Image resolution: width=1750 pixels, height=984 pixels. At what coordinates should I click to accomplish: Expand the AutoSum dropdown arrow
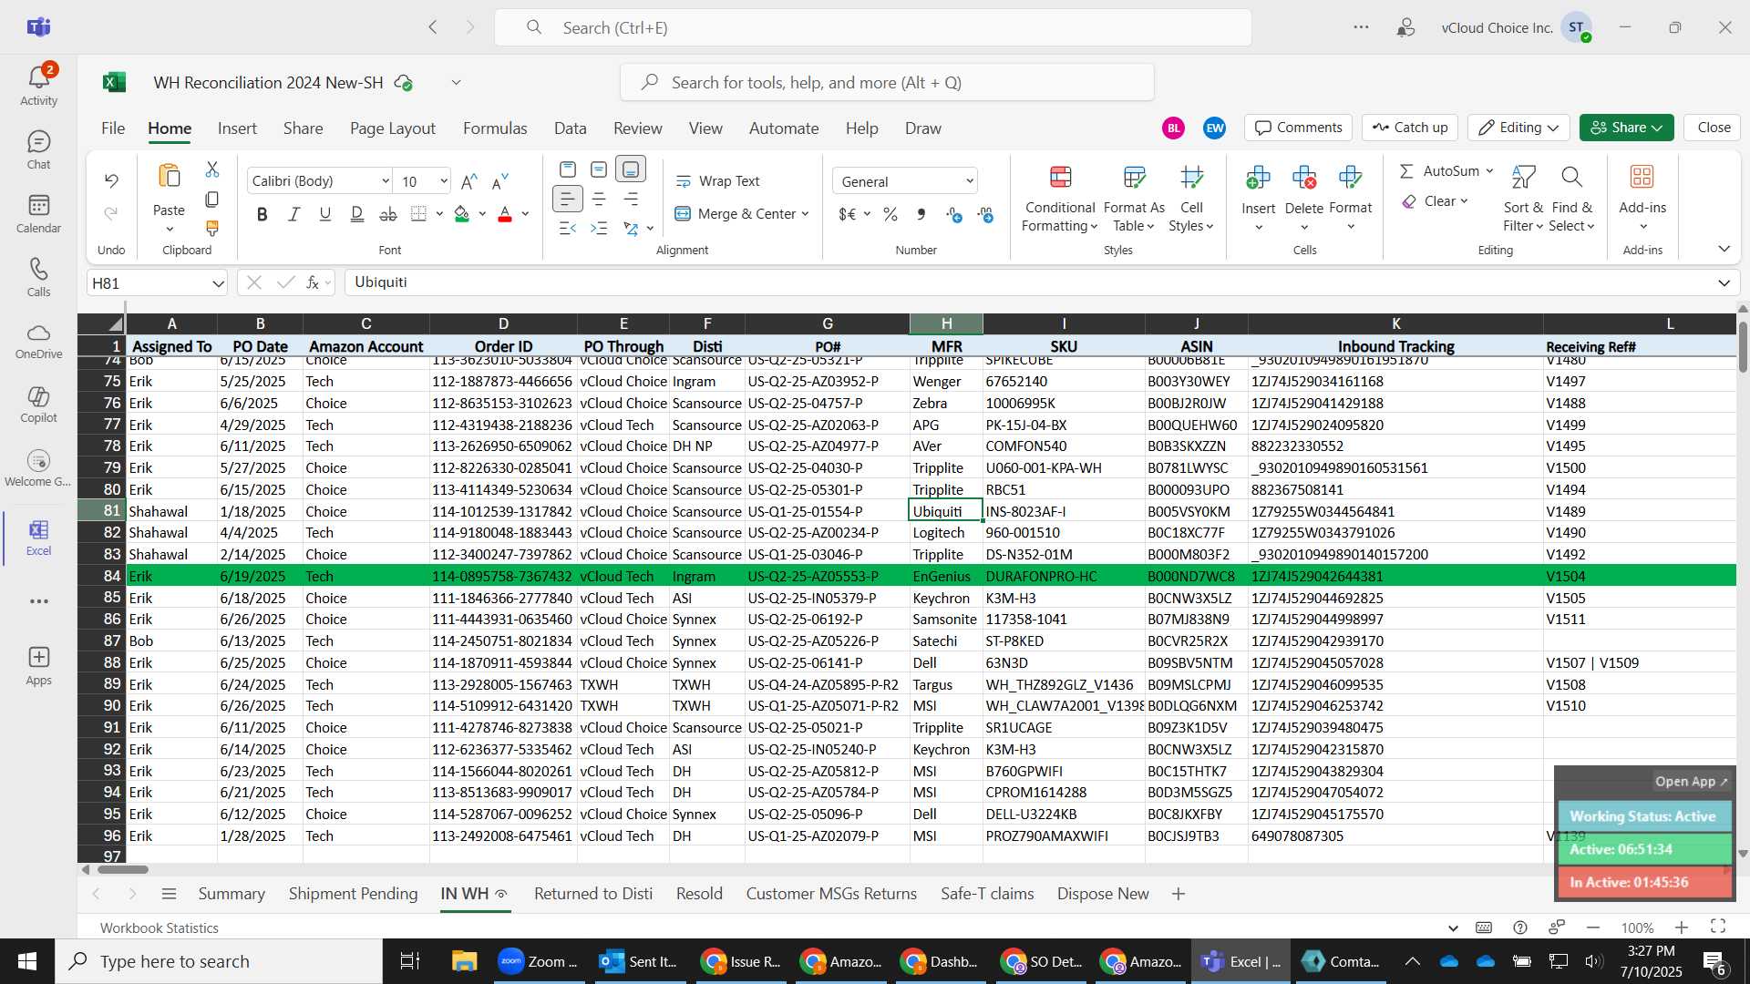1489,171
